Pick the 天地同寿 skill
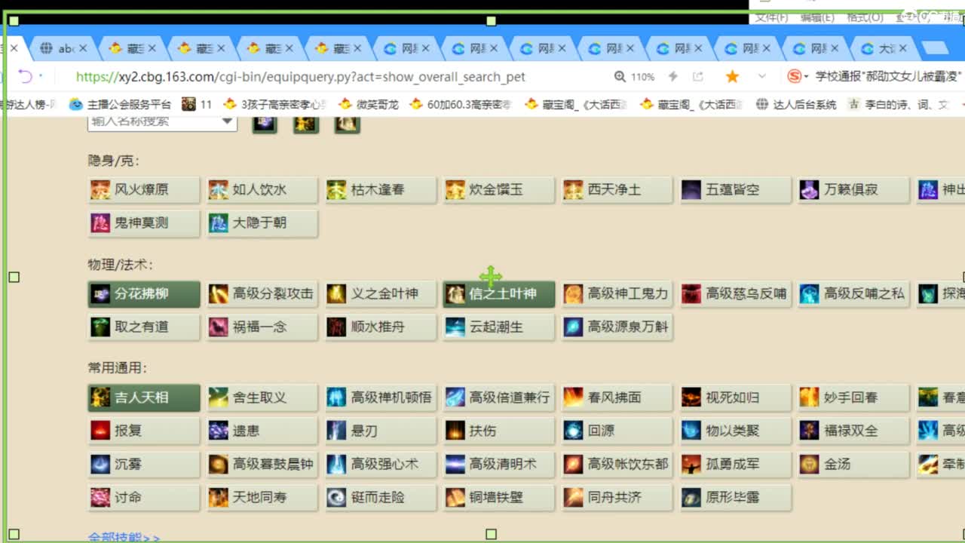The image size is (965, 543). [x=262, y=498]
